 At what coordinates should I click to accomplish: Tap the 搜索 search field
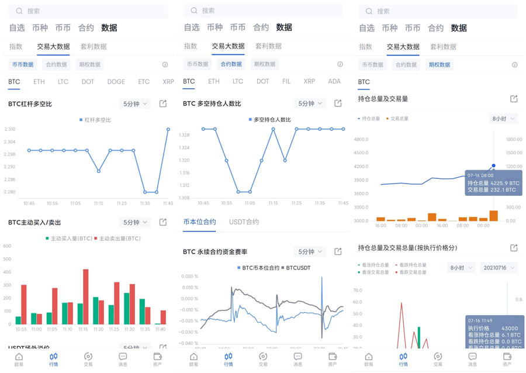(x=88, y=11)
